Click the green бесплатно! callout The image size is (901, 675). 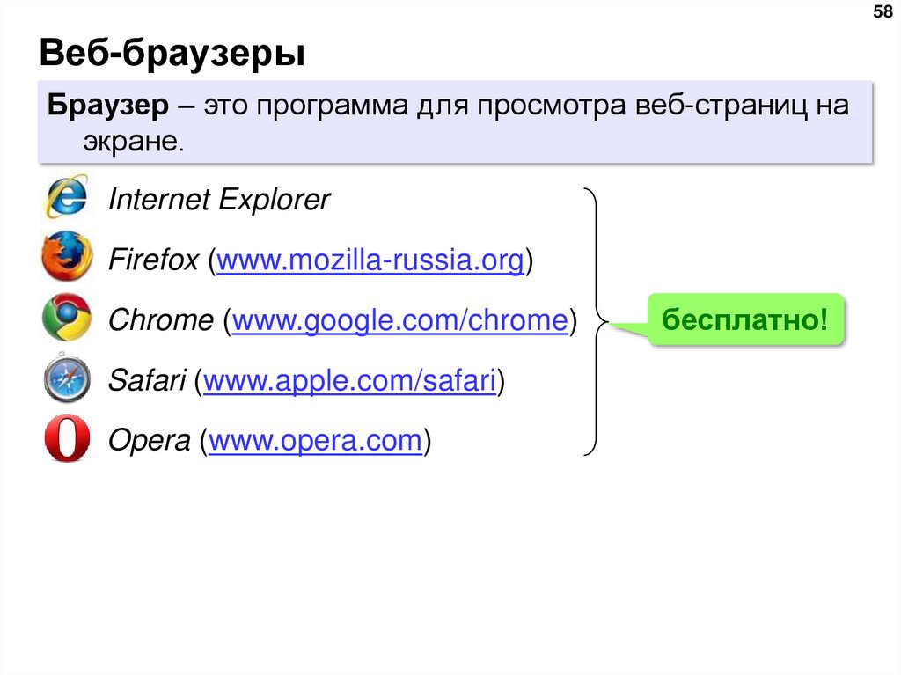point(745,320)
